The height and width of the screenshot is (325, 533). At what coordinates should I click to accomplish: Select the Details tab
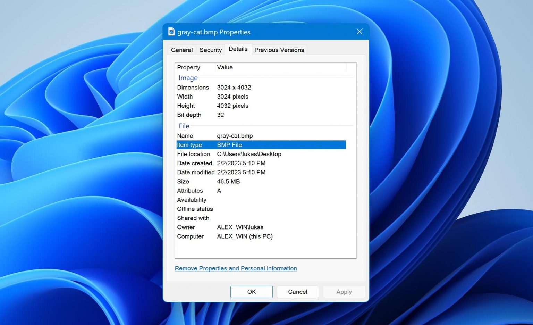point(238,49)
